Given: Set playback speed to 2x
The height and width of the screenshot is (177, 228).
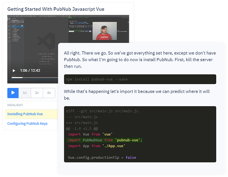Looking at the screenshot, I should point(37,93).
